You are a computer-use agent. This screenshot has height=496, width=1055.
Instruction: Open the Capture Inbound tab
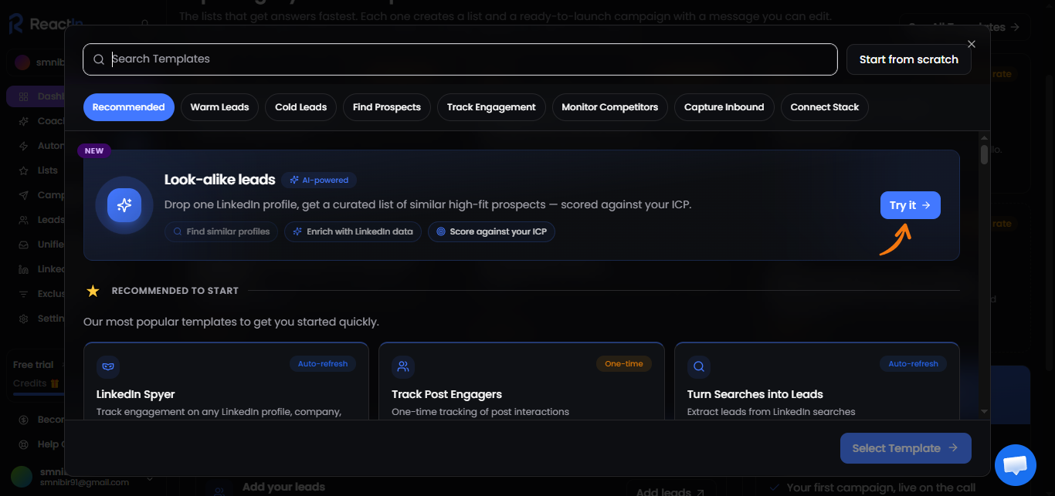[724, 107]
